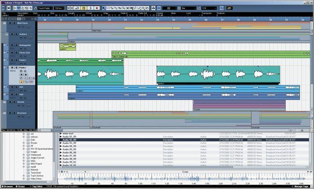This screenshot has height=189, width=314.
Task: Select the Draw pencil tool
Action: point(135,8)
